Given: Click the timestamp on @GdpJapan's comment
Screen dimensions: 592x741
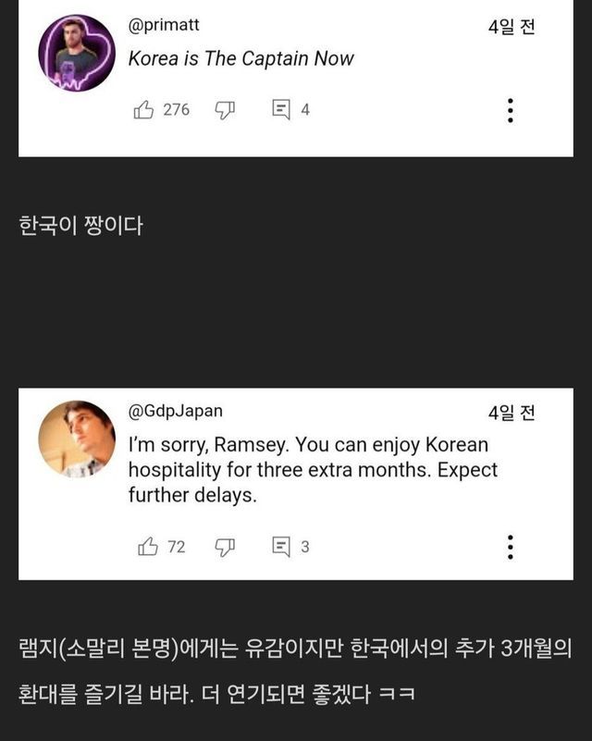Looking at the screenshot, I should [x=512, y=413].
